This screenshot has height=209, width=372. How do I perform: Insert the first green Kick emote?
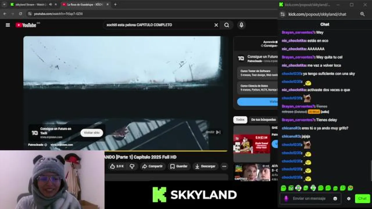coord(283,188)
